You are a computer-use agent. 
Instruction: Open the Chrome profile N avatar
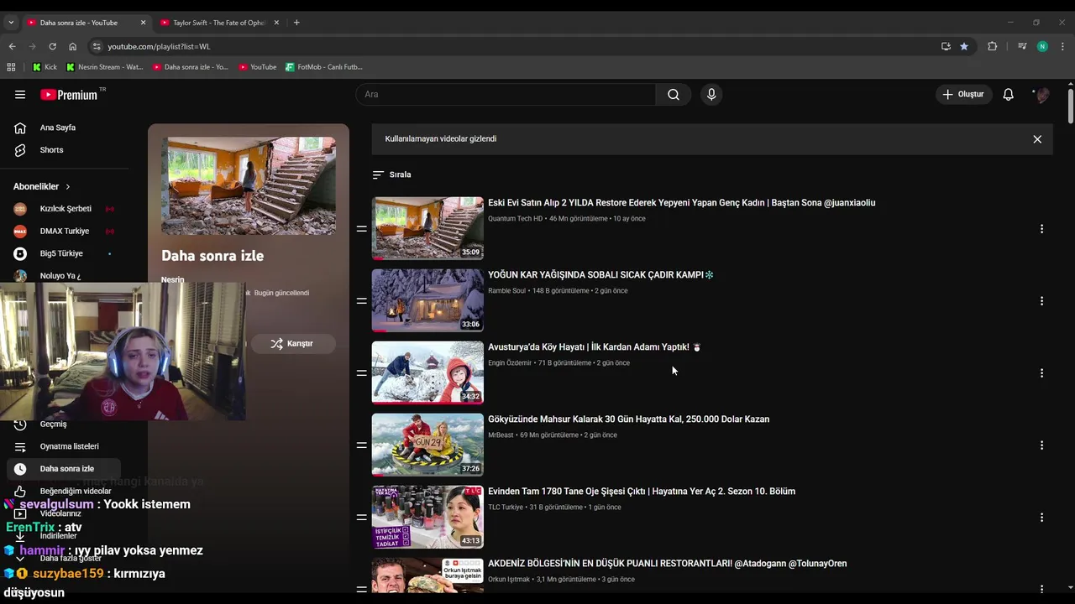click(x=1042, y=46)
